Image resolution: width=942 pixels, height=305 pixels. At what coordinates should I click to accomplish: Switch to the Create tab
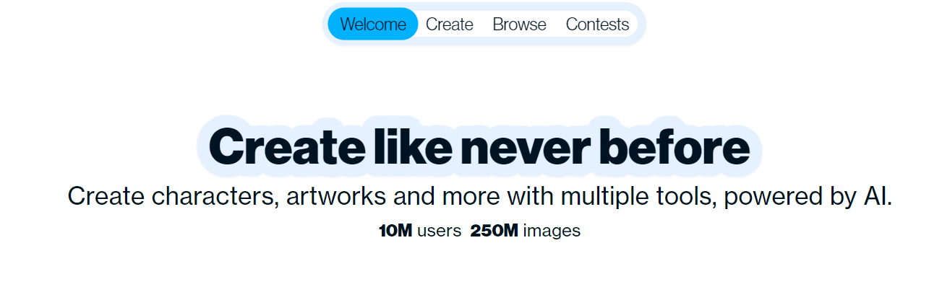coord(450,24)
